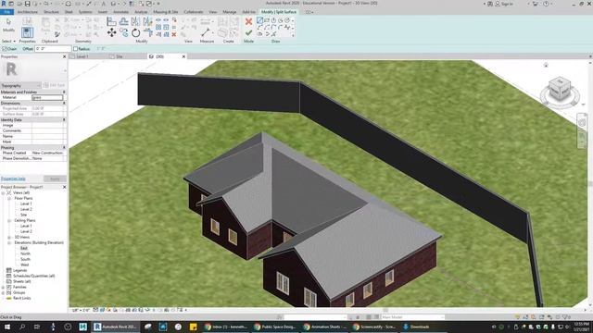Viewport: 593px width, 333px height.
Task: Select Revit Links in Project Browser
Action: coord(22,298)
